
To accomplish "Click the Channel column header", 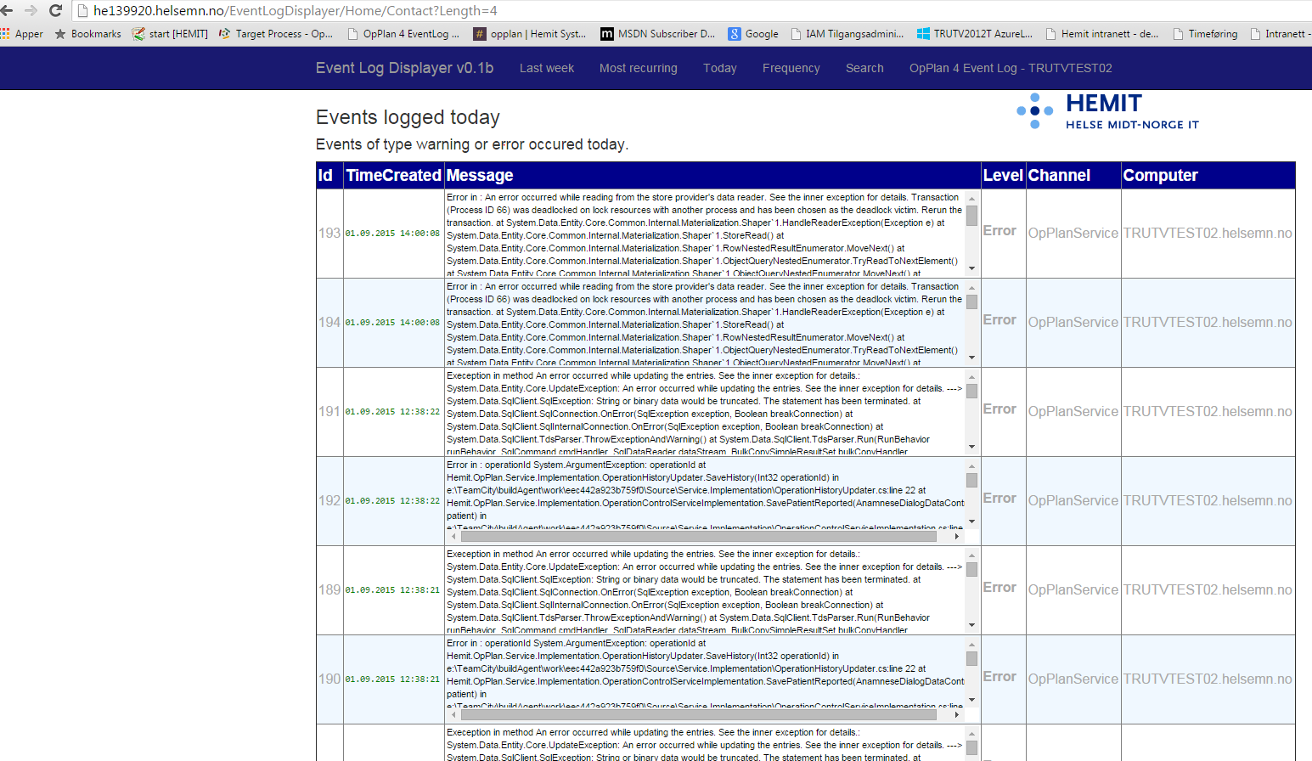I will click(1073, 175).
